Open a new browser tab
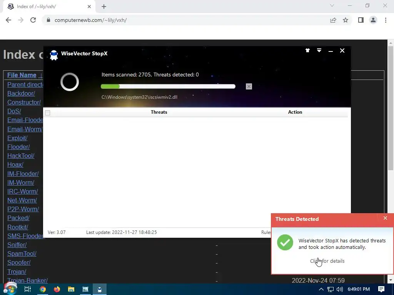 tap(104, 7)
